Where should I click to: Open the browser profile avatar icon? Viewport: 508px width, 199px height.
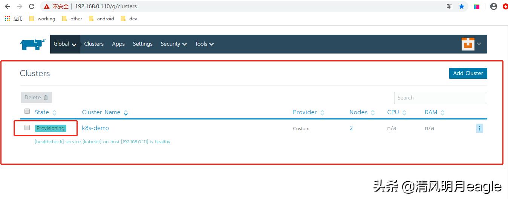point(494,6)
